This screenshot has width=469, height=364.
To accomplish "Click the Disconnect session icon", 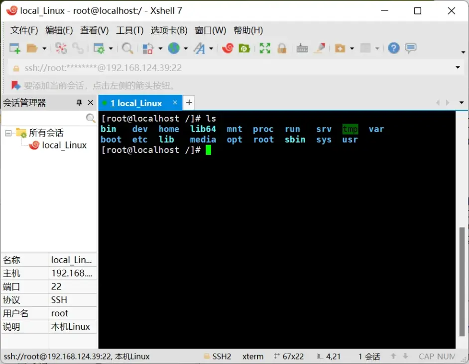I will [61, 48].
